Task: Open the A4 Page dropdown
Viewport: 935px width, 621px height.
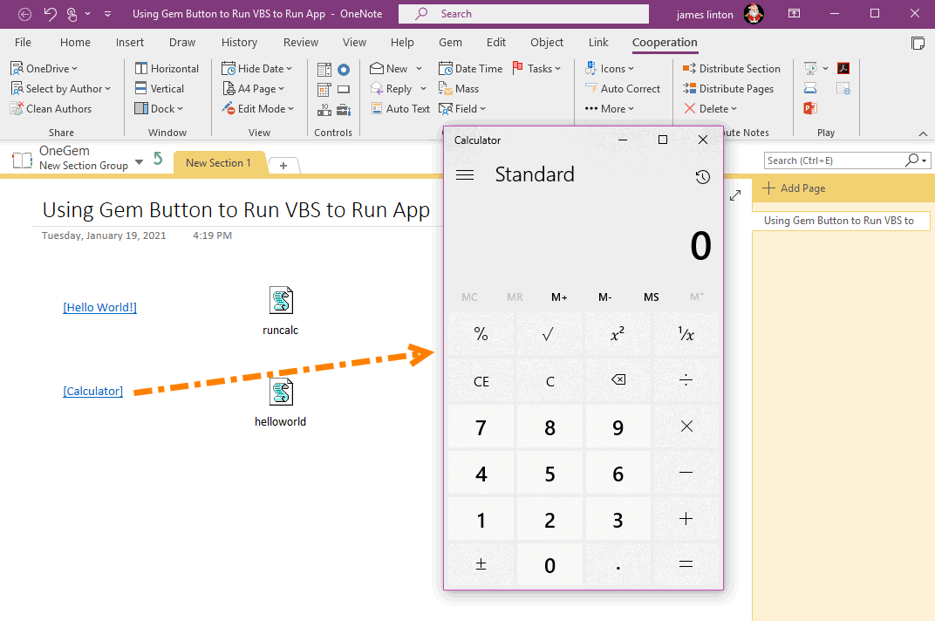Action: 254,88
